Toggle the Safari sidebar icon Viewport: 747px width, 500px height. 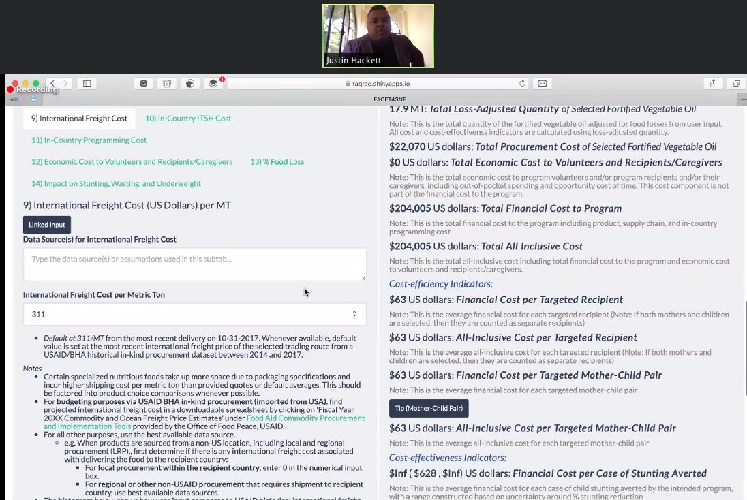coord(87,83)
